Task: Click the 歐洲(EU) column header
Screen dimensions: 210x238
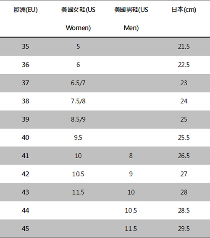Action: [26, 10]
